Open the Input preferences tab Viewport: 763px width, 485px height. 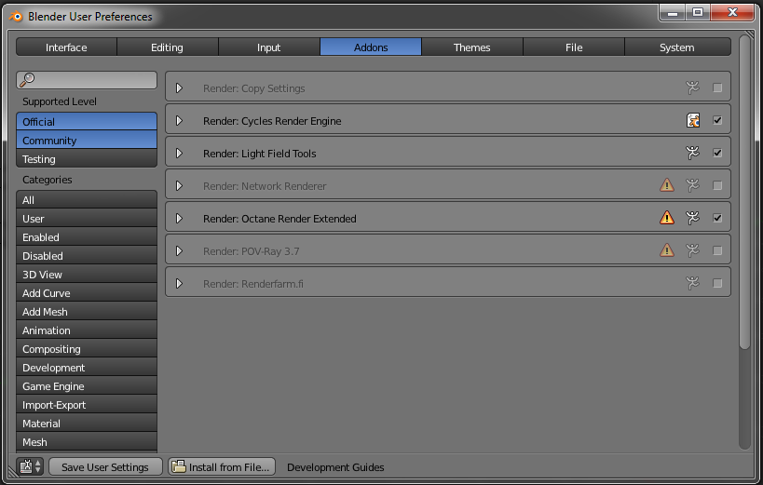[x=268, y=47]
